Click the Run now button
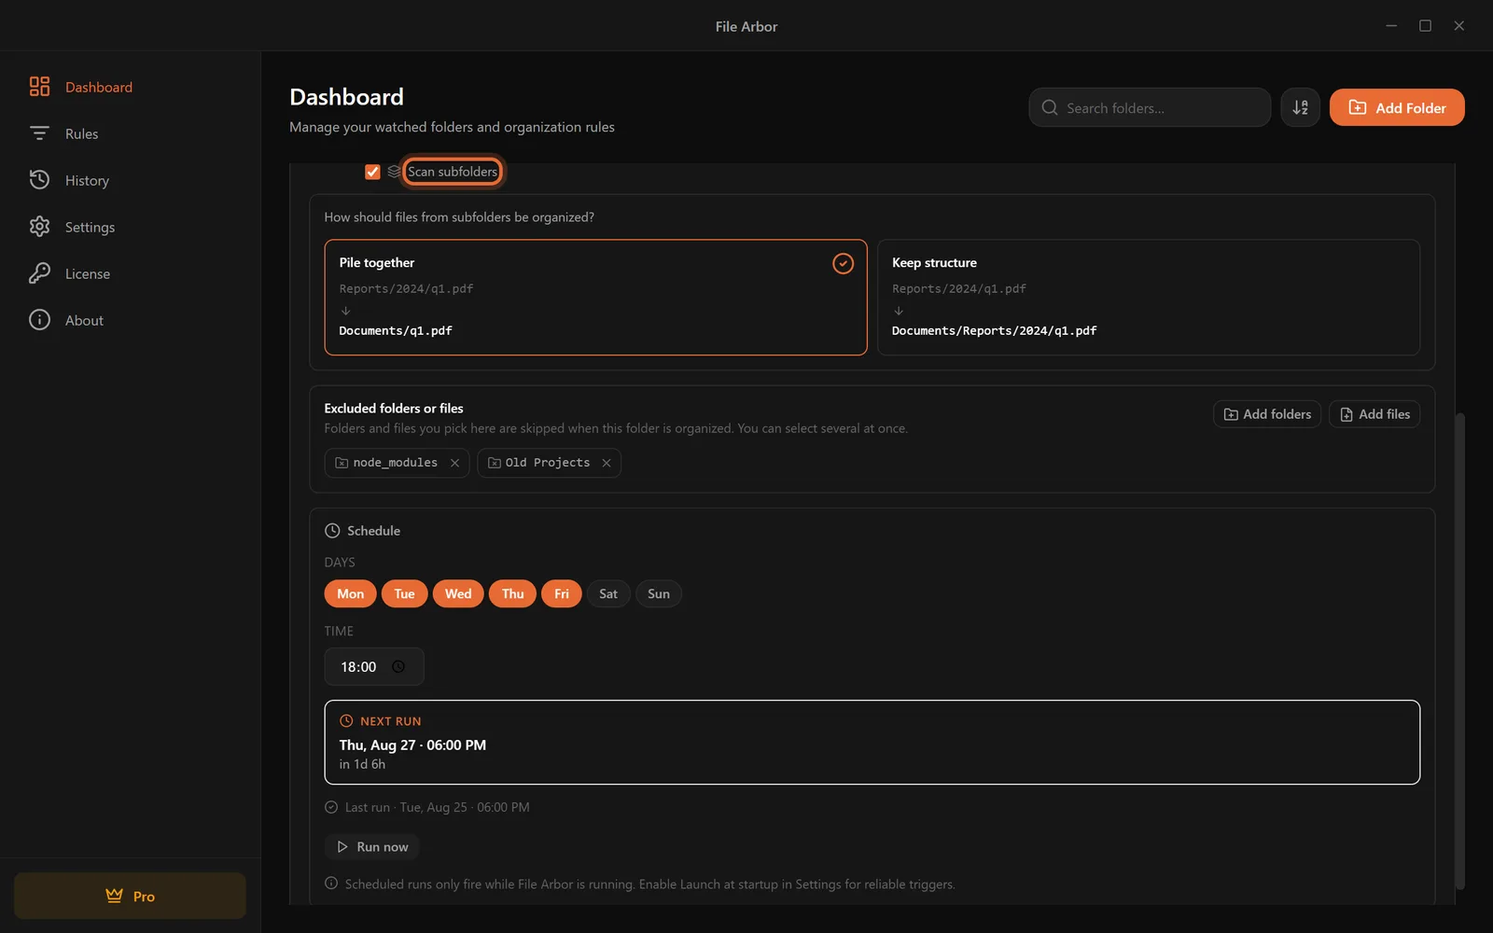Screen dimensions: 1493x933 point(372,847)
